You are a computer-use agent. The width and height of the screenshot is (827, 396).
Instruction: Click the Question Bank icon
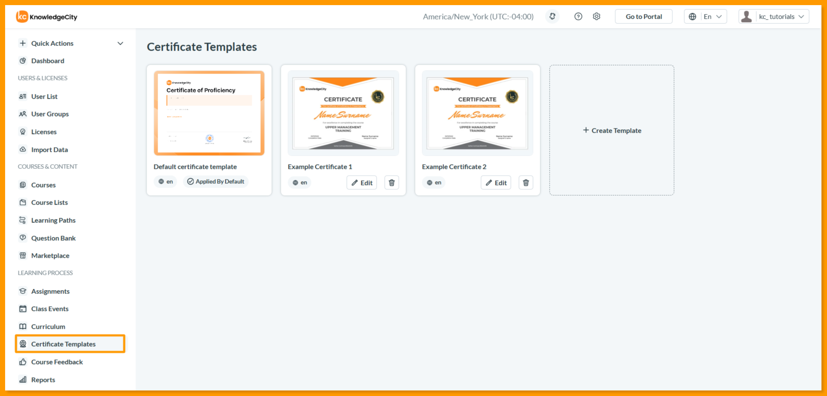[23, 238]
